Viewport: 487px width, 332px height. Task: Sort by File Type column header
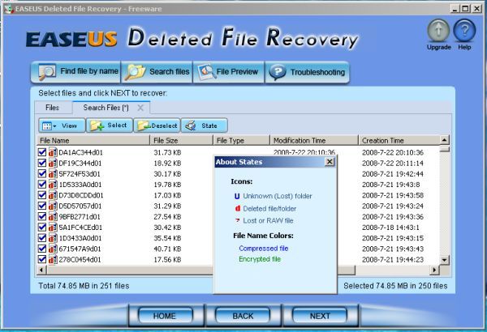point(242,140)
